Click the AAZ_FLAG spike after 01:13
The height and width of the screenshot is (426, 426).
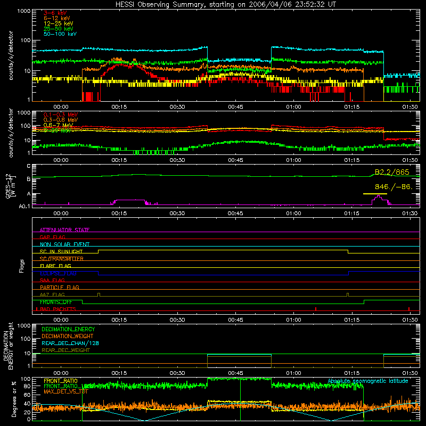(348, 294)
